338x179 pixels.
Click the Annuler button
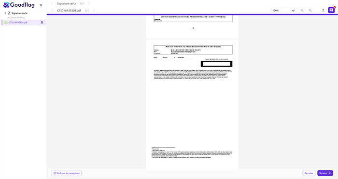click(309, 173)
